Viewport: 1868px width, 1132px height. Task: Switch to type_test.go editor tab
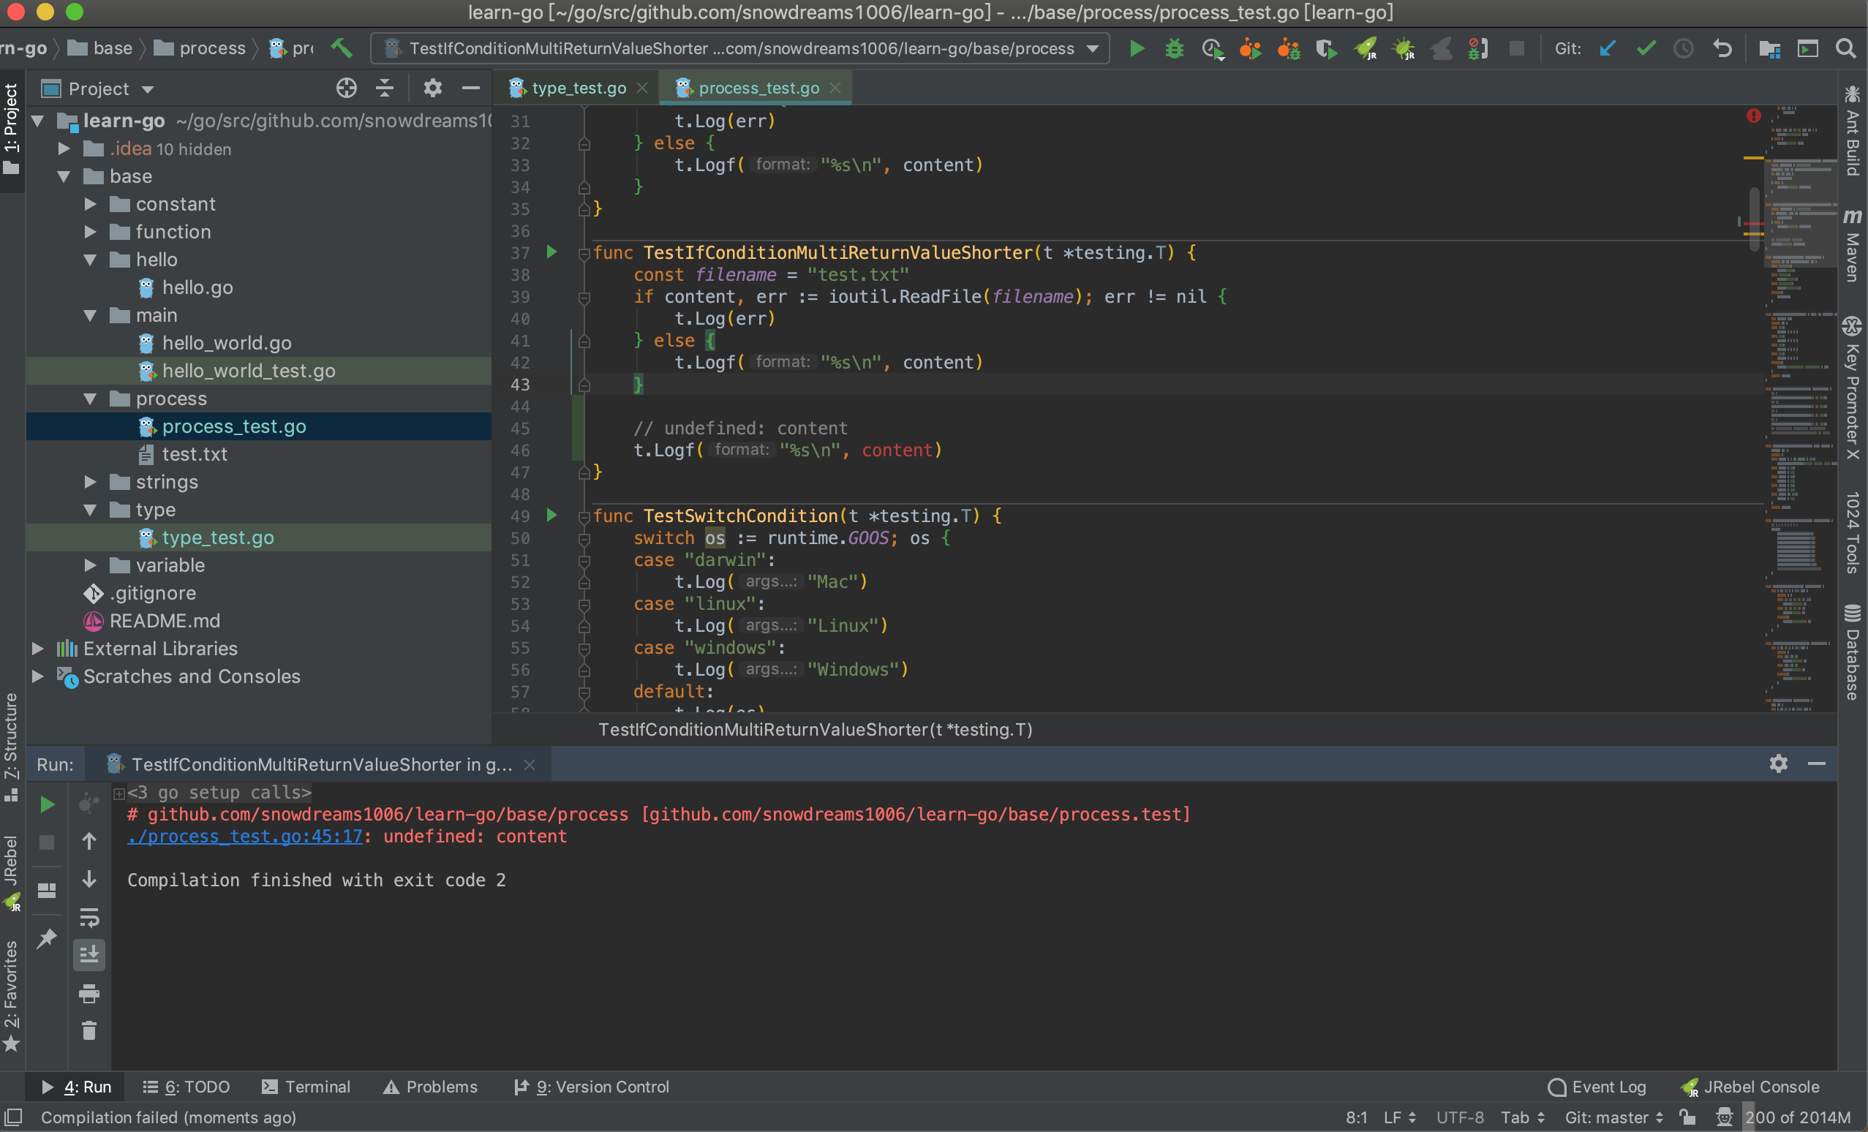click(579, 88)
